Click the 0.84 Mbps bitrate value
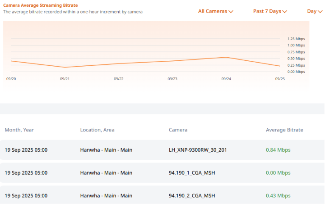The image size is (325, 204). (x=278, y=150)
